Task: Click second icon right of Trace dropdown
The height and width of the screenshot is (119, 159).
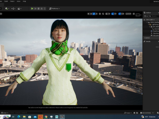Action: (x=137, y=113)
